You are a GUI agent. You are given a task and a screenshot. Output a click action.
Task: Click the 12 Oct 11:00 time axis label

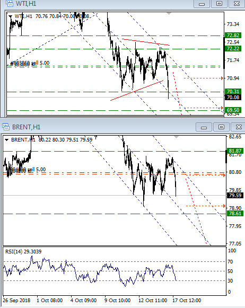pyautogui.click(x=153, y=301)
